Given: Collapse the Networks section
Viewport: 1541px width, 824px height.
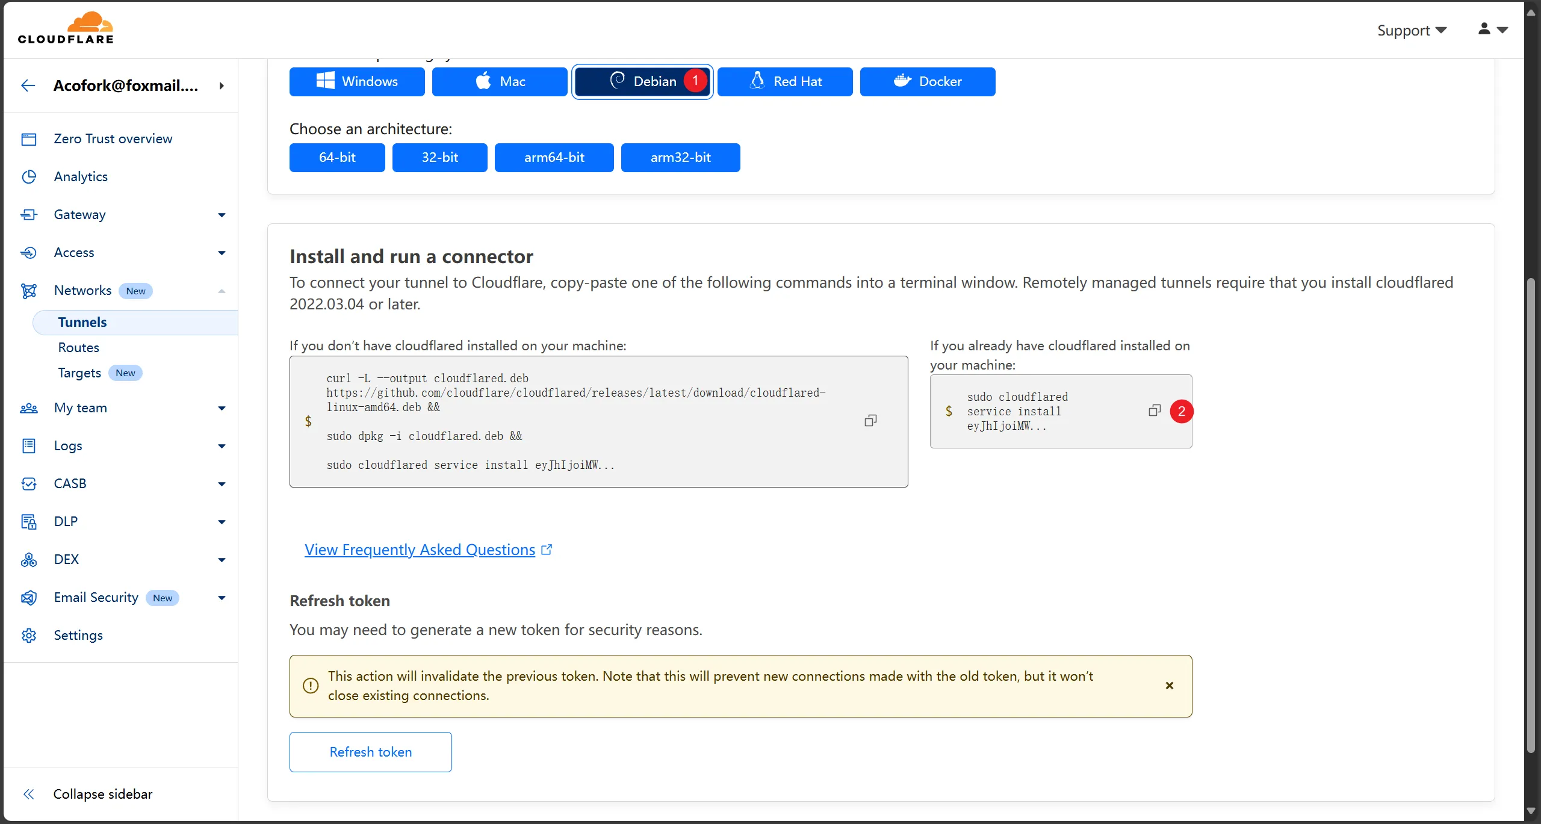Looking at the screenshot, I should [x=222, y=291].
